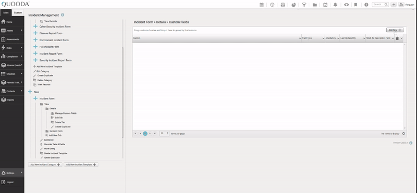Expand Security Incident Report Form node

(x=35, y=60)
